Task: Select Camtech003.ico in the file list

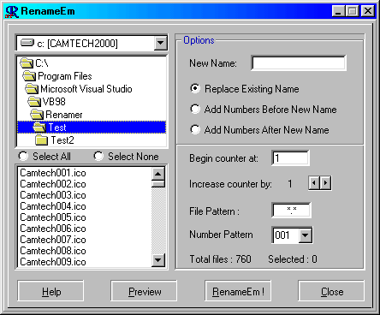Action: pyautogui.click(x=53, y=195)
